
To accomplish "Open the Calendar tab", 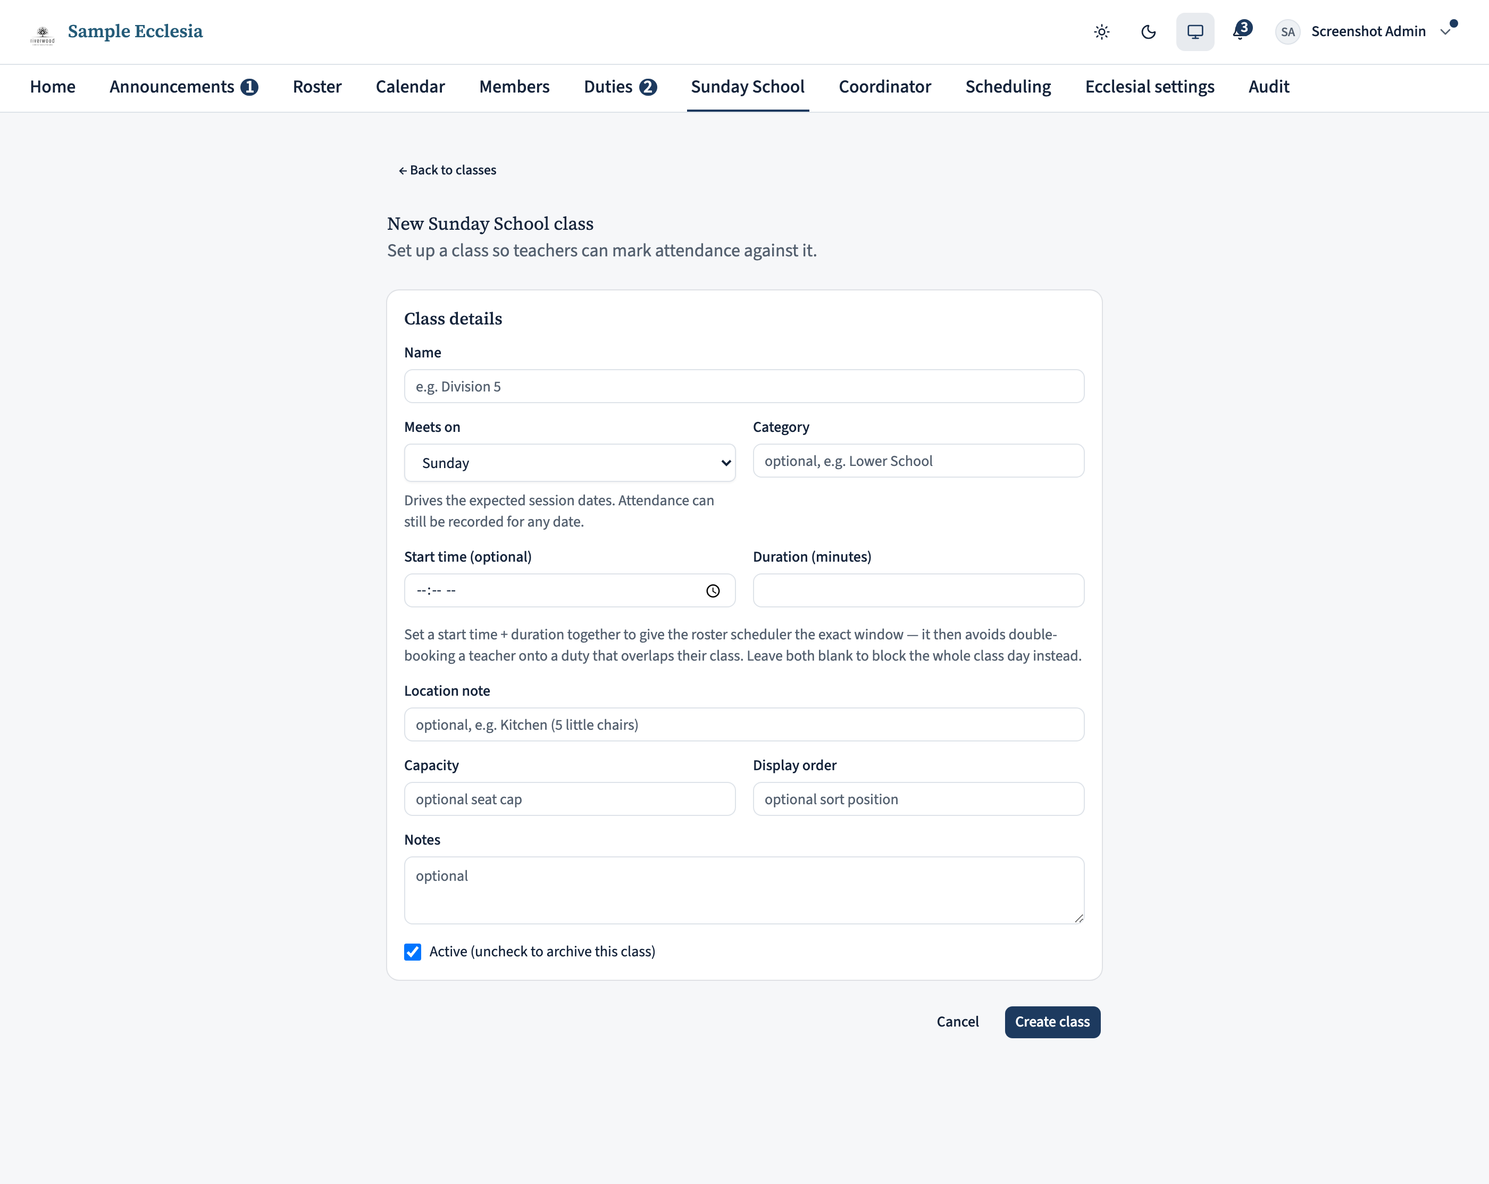I will point(410,87).
